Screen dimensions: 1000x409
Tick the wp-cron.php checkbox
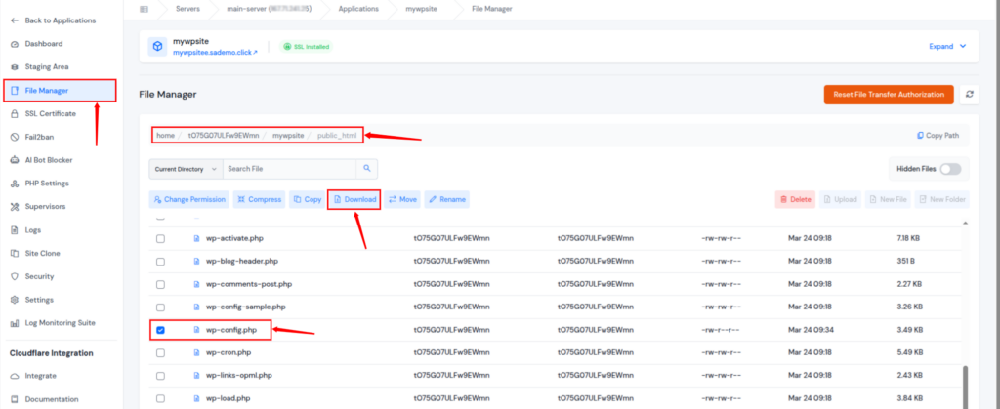pos(161,352)
